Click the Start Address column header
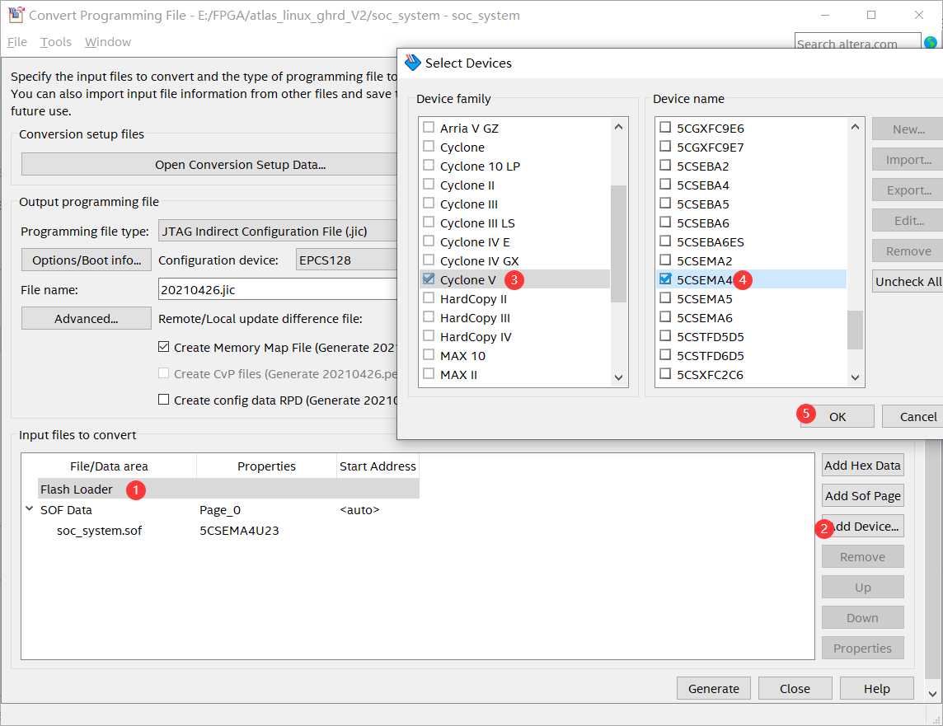Screen dimensions: 943x726 click(378, 466)
